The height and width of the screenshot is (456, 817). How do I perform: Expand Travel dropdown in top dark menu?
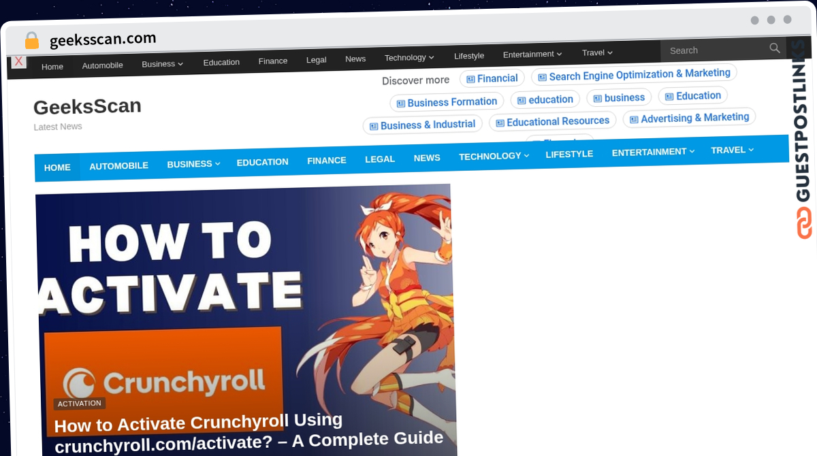tap(610, 52)
